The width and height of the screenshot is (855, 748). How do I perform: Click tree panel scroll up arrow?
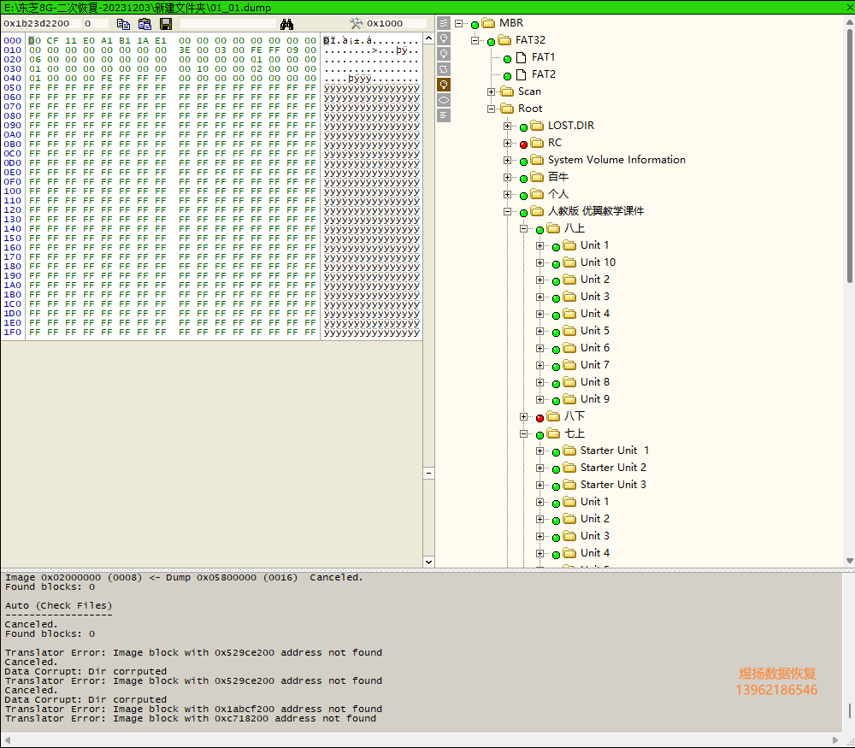coord(850,22)
